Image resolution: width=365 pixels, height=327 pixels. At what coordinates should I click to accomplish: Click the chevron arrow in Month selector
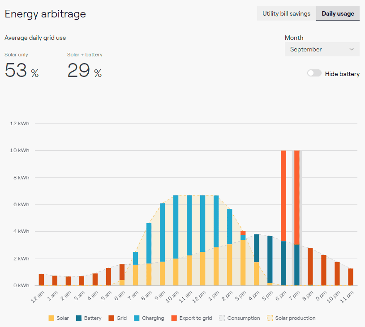(x=352, y=49)
